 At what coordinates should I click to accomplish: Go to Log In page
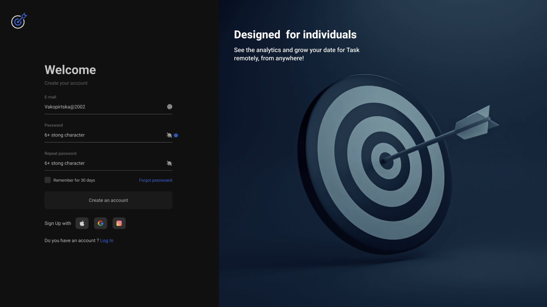point(107,241)
